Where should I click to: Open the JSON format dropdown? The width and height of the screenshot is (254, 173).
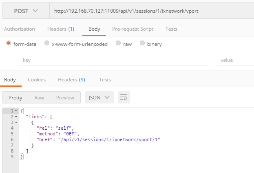pos(99,97)
